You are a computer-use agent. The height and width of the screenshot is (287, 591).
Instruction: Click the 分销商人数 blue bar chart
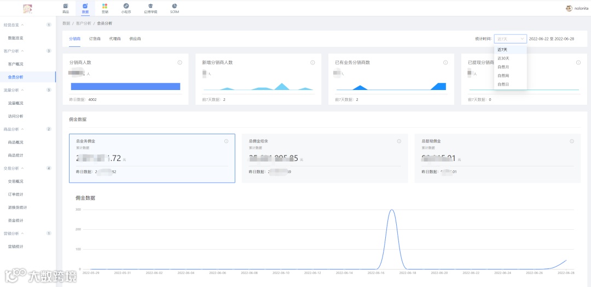click(125, 86)
